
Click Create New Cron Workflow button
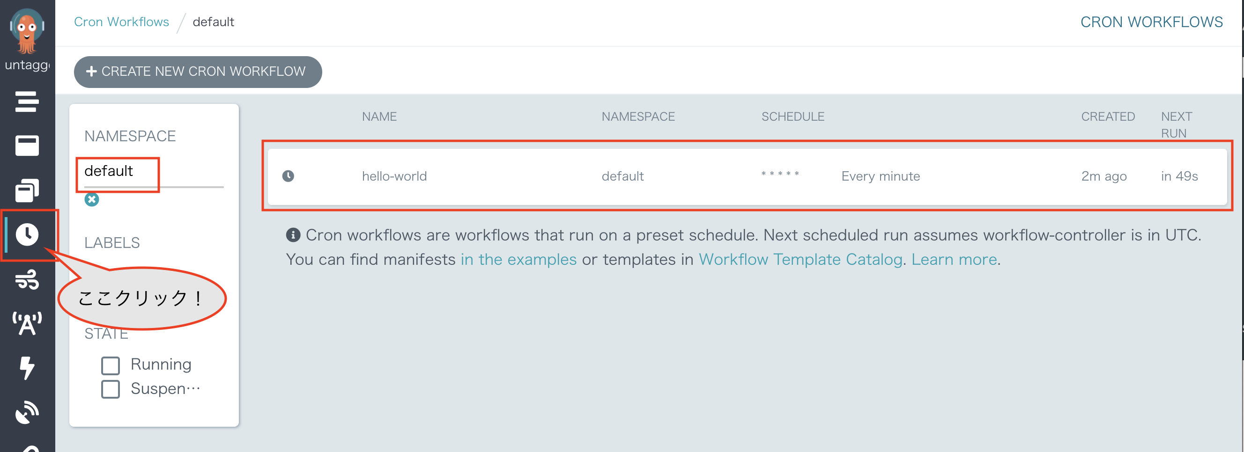[x=198, y=72]
